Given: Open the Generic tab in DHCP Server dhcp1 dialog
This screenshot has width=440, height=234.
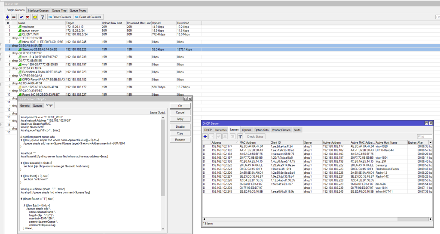Looking at the screenshot, I should point(24,106).
